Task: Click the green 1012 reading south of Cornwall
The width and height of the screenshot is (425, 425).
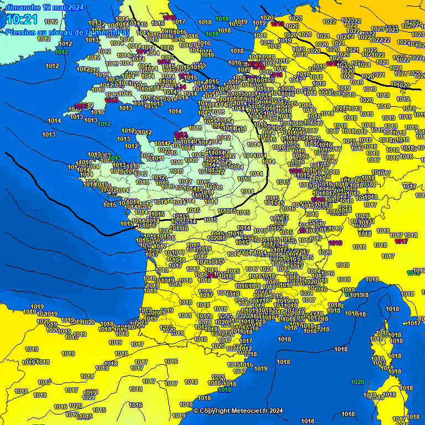Action: coord(104,124)
